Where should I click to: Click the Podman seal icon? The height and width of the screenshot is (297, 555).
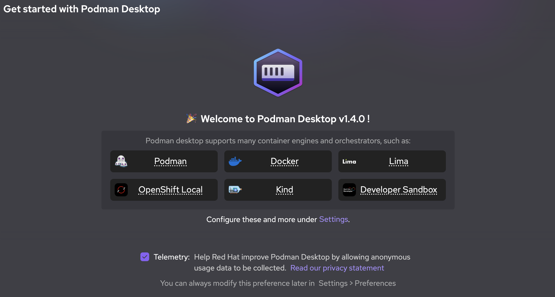(121, 161)
